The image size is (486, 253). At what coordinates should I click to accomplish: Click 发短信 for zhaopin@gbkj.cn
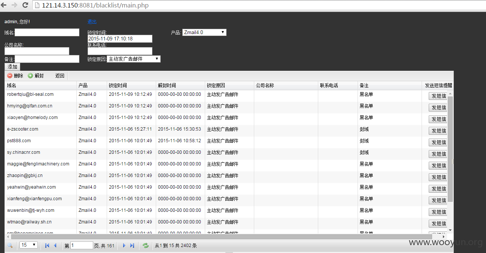pos(438,177)
